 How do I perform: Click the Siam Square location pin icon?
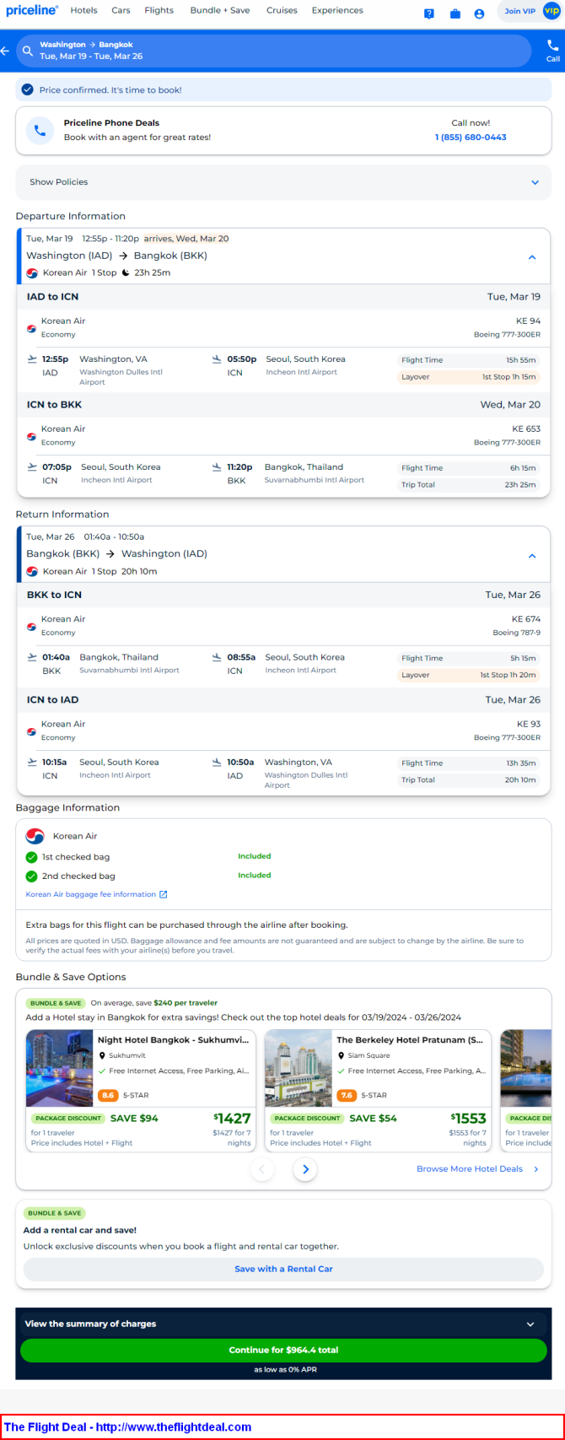pos(341,1055)
